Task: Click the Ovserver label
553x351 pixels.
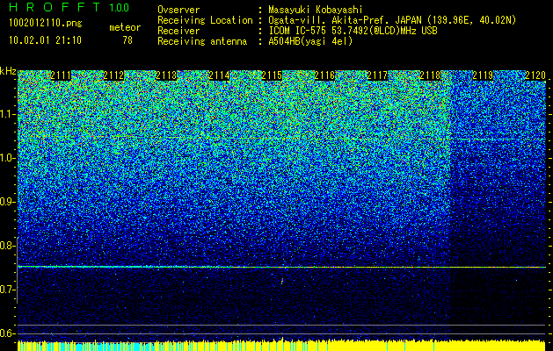Action: tap(178, 10)
